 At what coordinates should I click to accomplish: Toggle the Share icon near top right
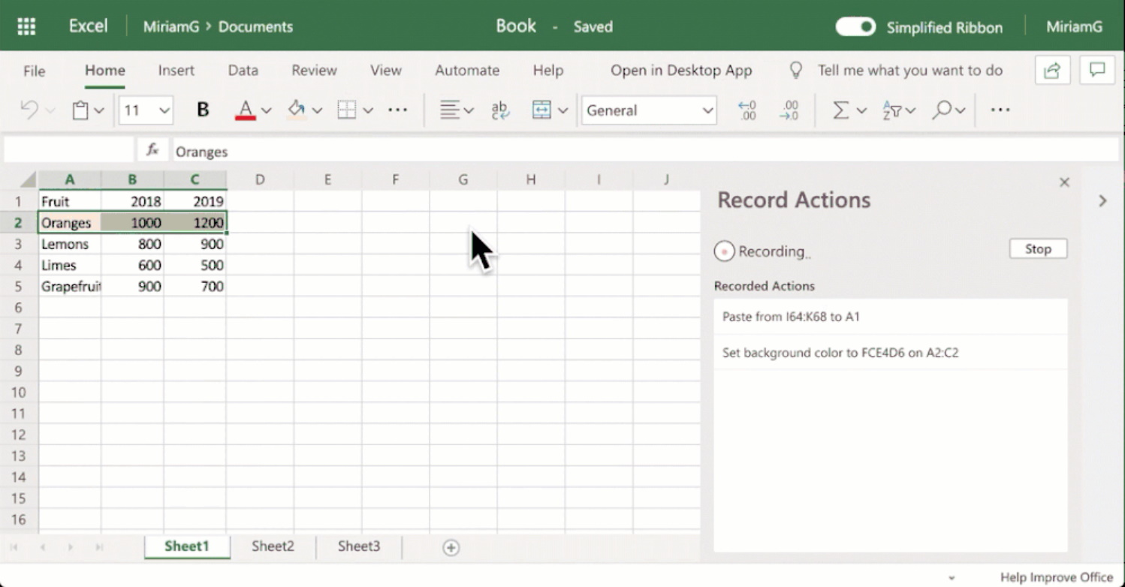(x=1052, y=69)
